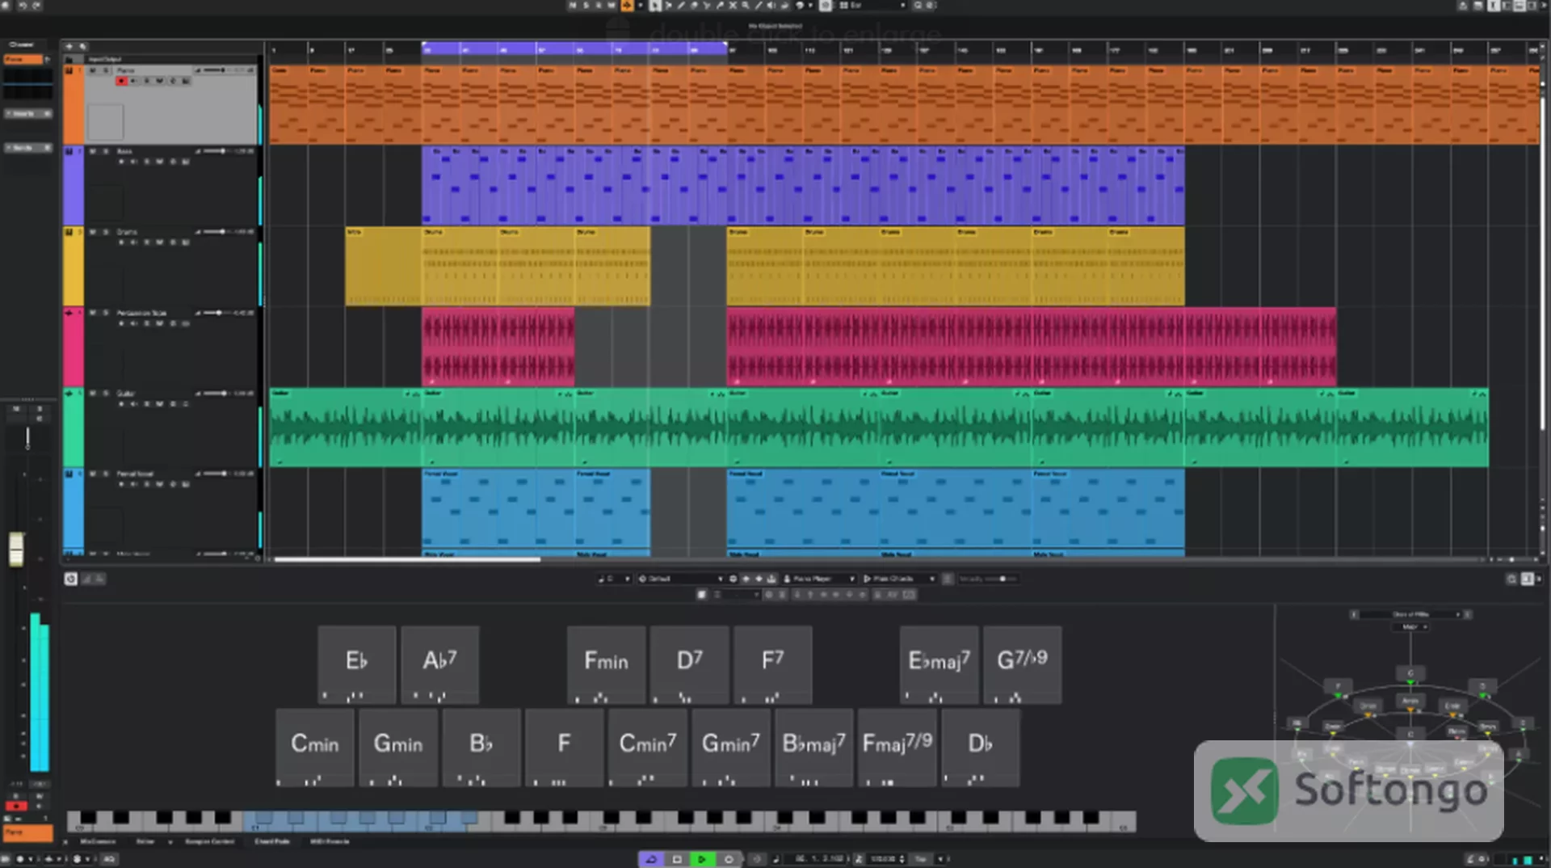Open the Editor lower zone tab
Screen dimensions: 1551x868
145,841
